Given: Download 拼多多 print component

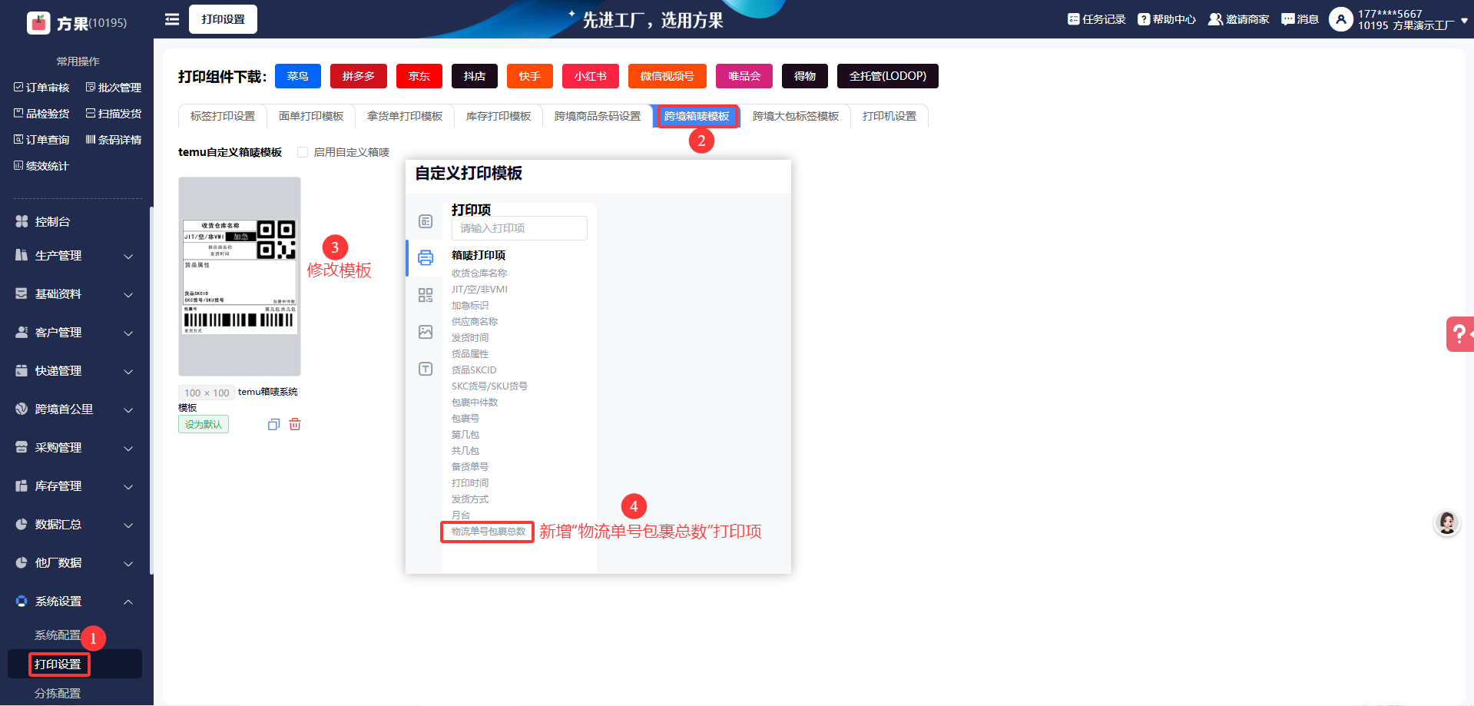Looking at the screenshot, I should 359,76.
